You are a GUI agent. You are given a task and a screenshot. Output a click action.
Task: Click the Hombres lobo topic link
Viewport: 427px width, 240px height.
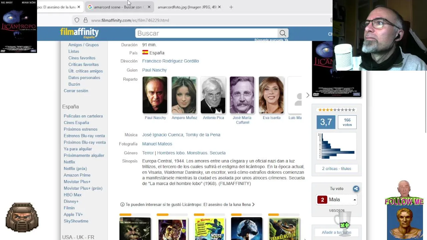pyautogui.click(x=171, y=153)
